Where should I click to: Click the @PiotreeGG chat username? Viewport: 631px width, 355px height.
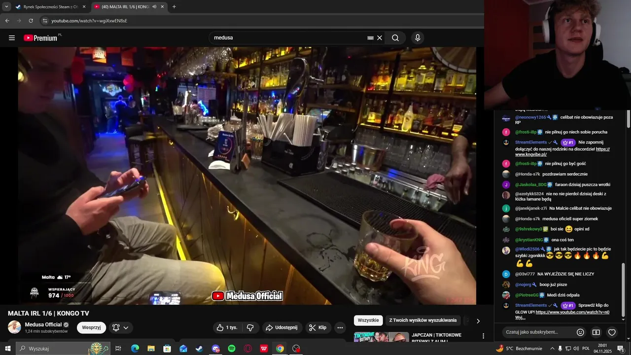pos(527,295)
